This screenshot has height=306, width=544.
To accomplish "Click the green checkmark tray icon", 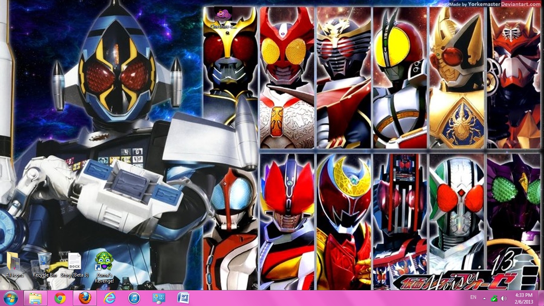I will [494, 298].
